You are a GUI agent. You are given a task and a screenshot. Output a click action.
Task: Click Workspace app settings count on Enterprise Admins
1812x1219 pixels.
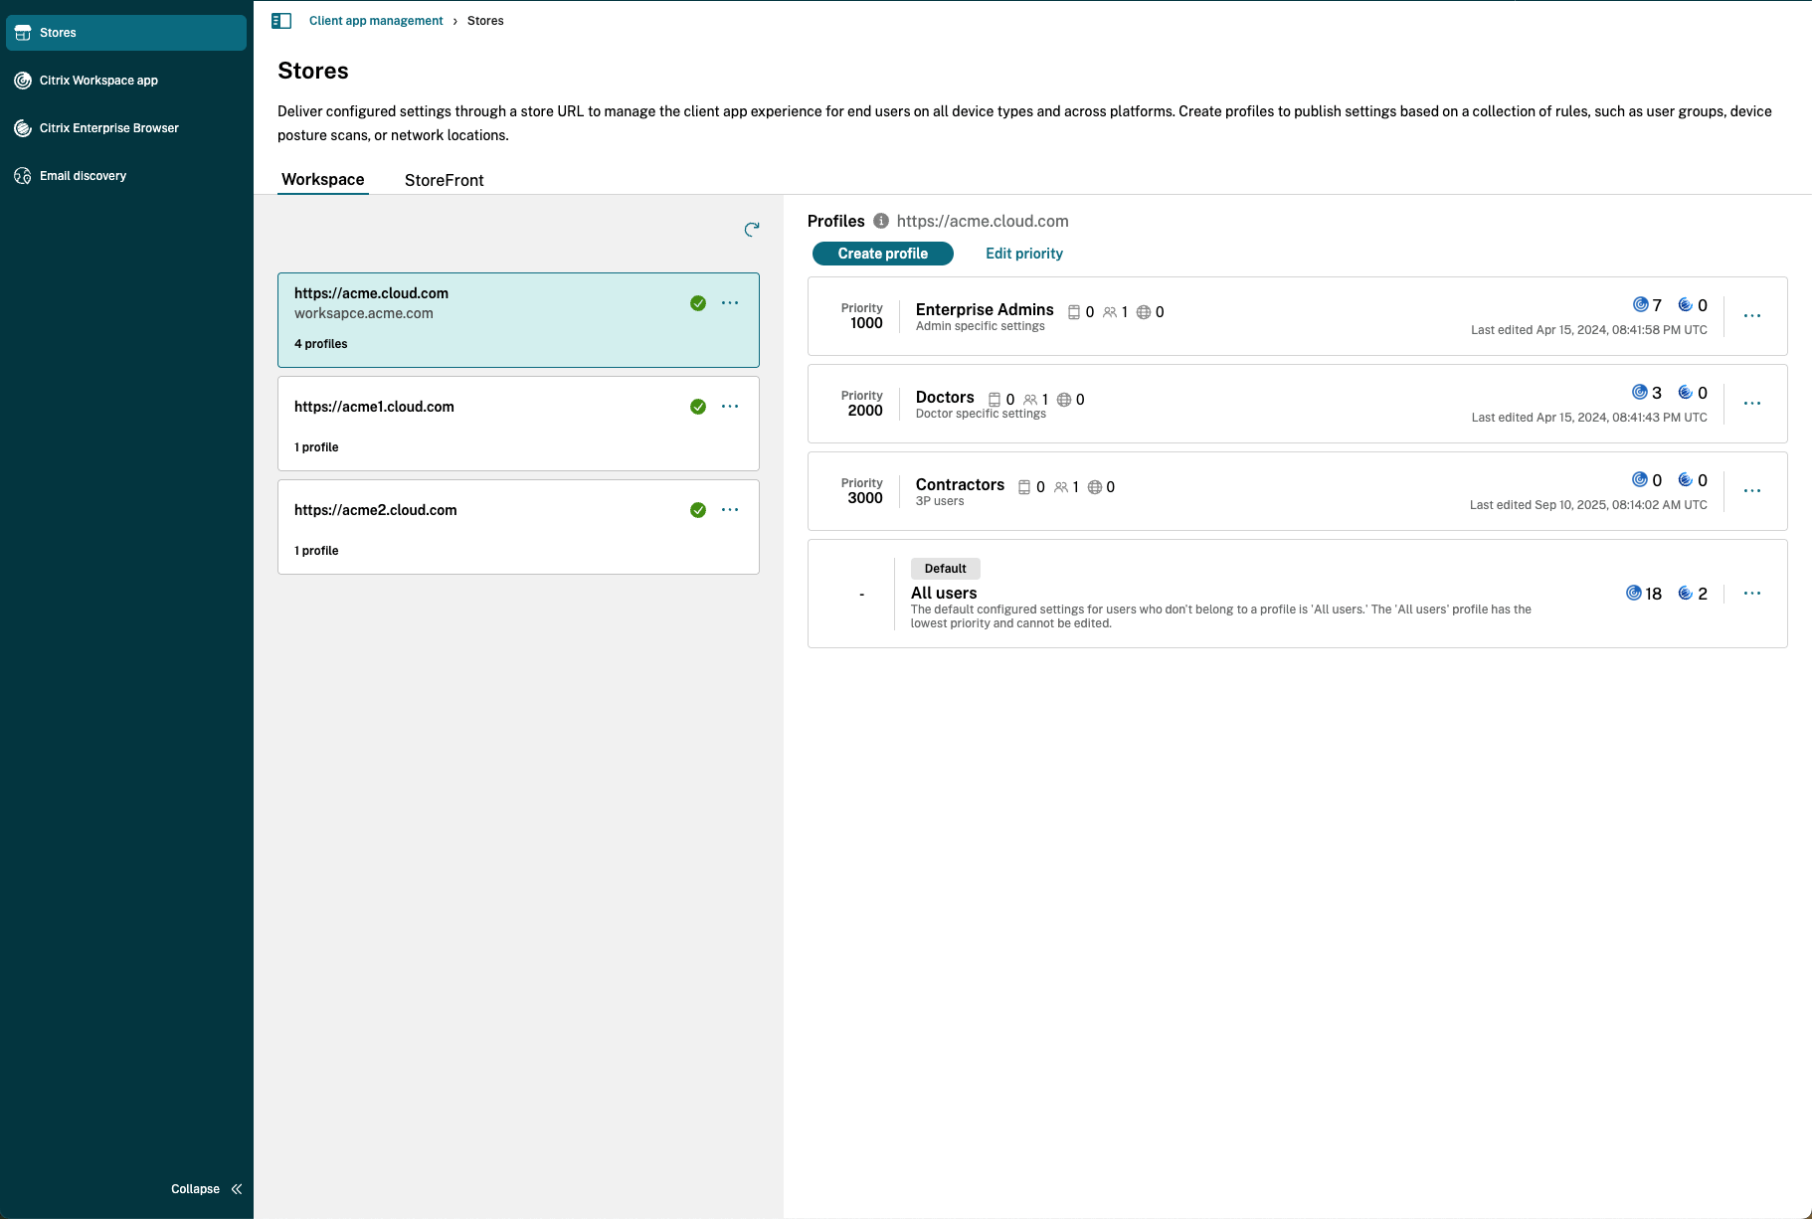tap(1647, 305)
